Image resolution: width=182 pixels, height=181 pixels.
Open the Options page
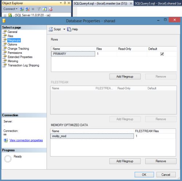[x=12, y=44]
